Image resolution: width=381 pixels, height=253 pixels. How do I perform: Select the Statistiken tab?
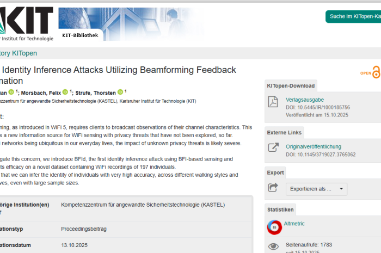(x=281, y=209)
